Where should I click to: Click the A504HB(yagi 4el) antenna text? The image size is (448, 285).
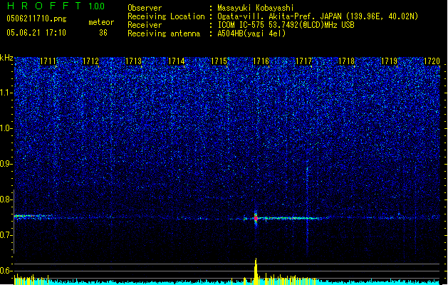251,33
